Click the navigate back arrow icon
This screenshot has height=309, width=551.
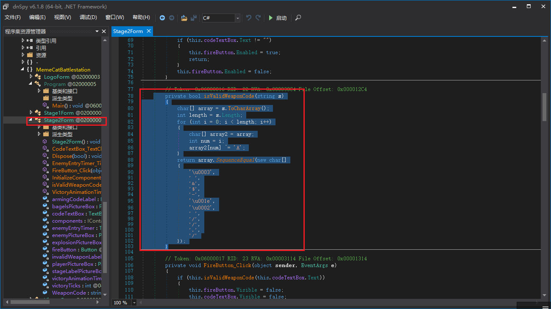click(162, 18)
